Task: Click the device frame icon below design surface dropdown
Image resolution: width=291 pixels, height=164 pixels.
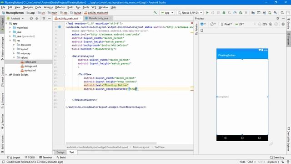Action: (x=202, y=31)
